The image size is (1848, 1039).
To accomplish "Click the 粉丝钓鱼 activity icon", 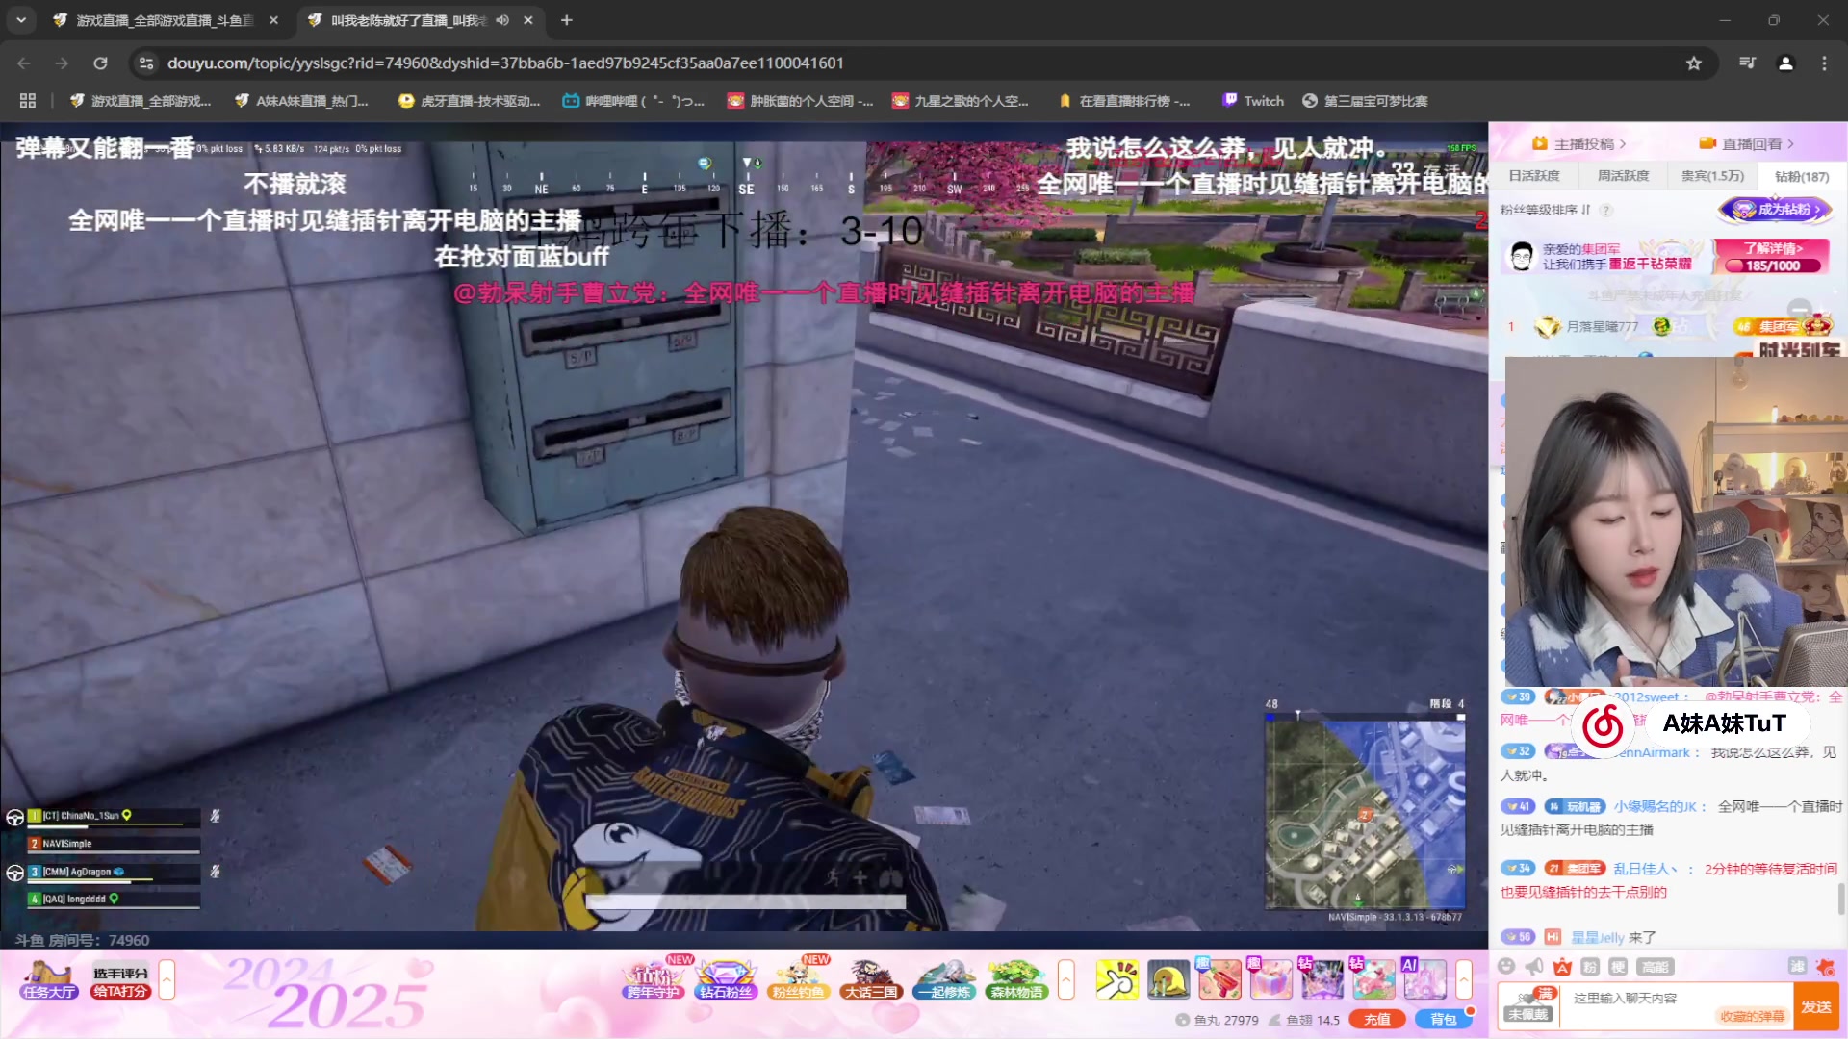I will point(798,977).
